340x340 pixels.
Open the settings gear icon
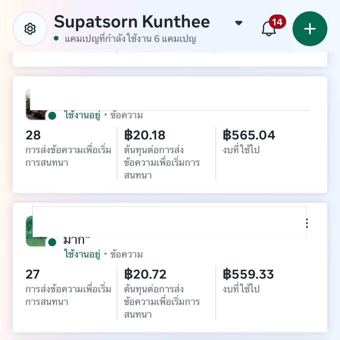coord(30,29)
